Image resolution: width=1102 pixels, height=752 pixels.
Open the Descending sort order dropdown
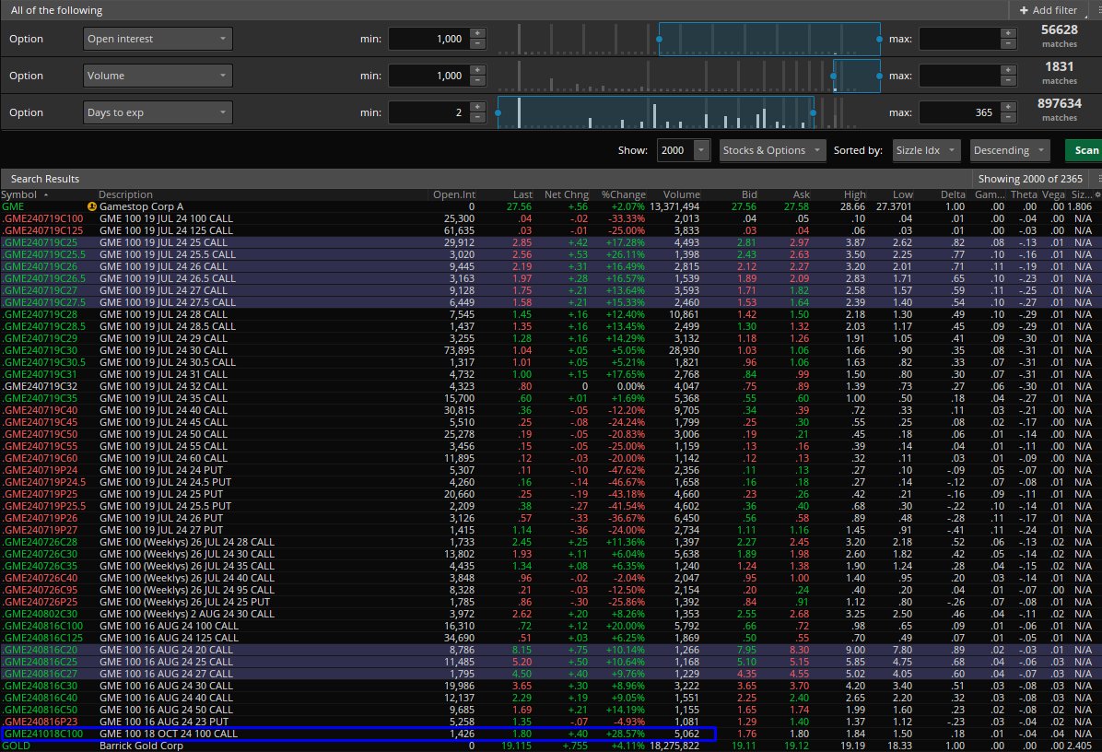click(1009, 150)
